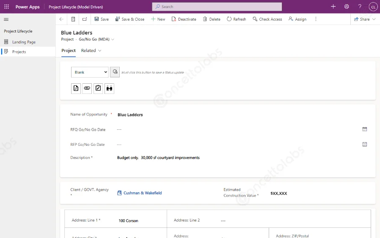Open the Share dropdown menu

(364, 19)
